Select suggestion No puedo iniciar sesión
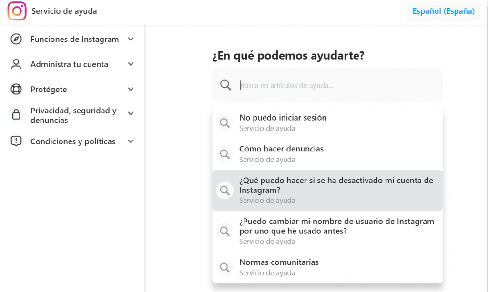 [327, 123]
